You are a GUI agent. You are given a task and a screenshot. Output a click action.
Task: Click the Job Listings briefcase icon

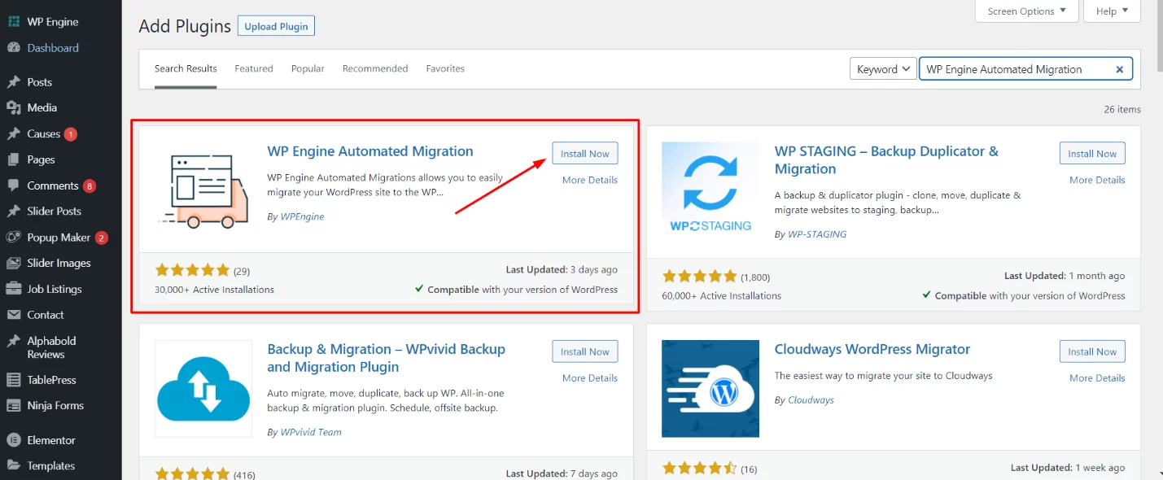pos(14,289)
